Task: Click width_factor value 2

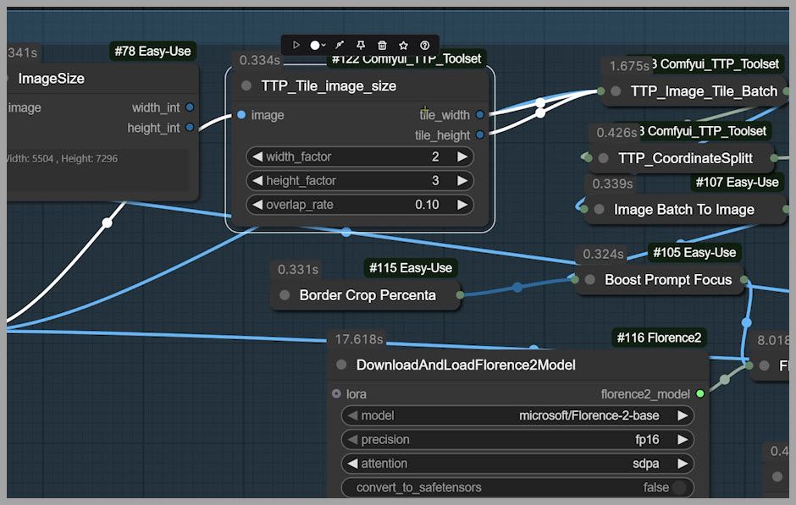Action: point(435,156)
